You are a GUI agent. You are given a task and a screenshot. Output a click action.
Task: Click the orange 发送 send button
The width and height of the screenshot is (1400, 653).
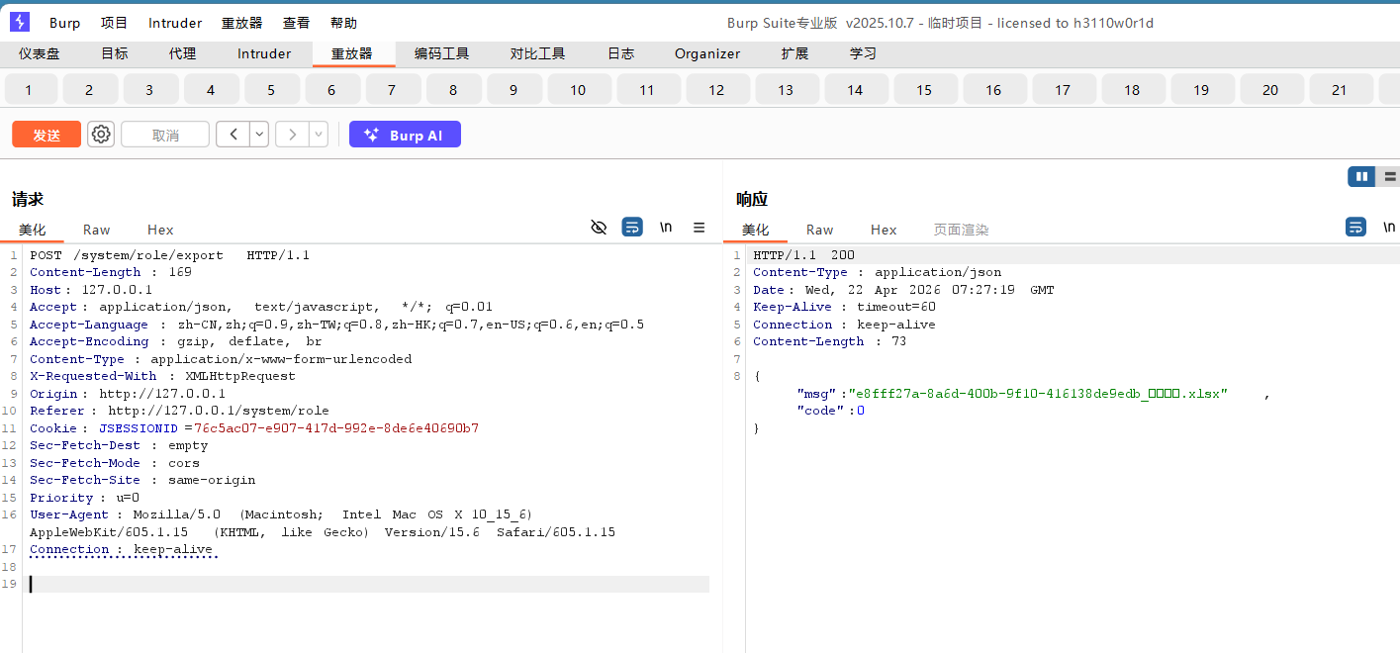pyautogui.click(x=47, y=135)
